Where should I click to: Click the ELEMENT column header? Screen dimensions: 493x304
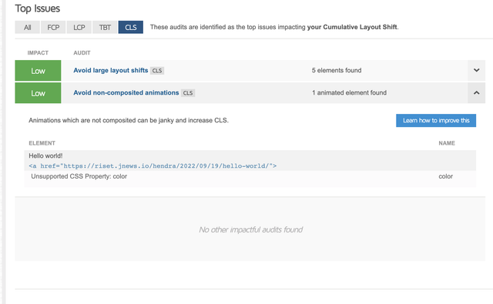[x=42, y=143]
